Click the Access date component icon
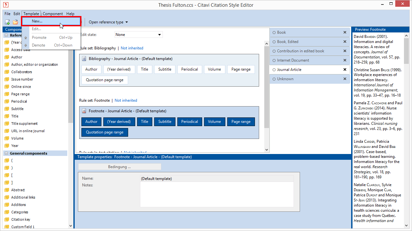Image resolution: width=412 pixels, height=231 pixels. click(x=7, y=50)
